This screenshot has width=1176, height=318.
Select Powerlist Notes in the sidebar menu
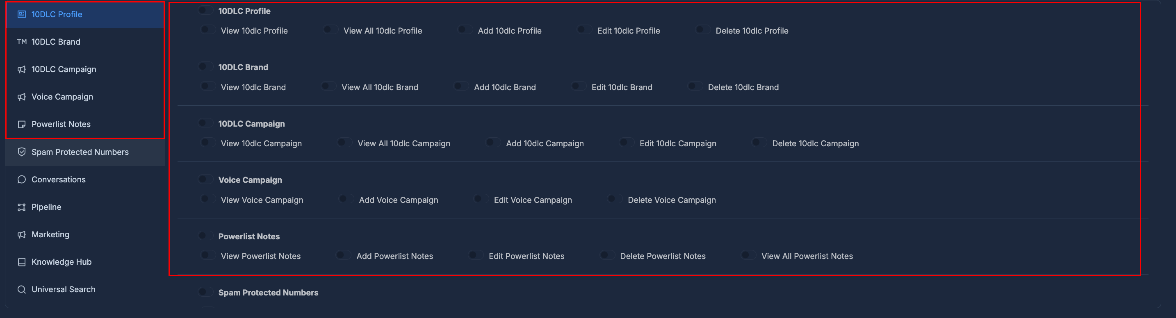pyautogui.click(x=61, y=124)
